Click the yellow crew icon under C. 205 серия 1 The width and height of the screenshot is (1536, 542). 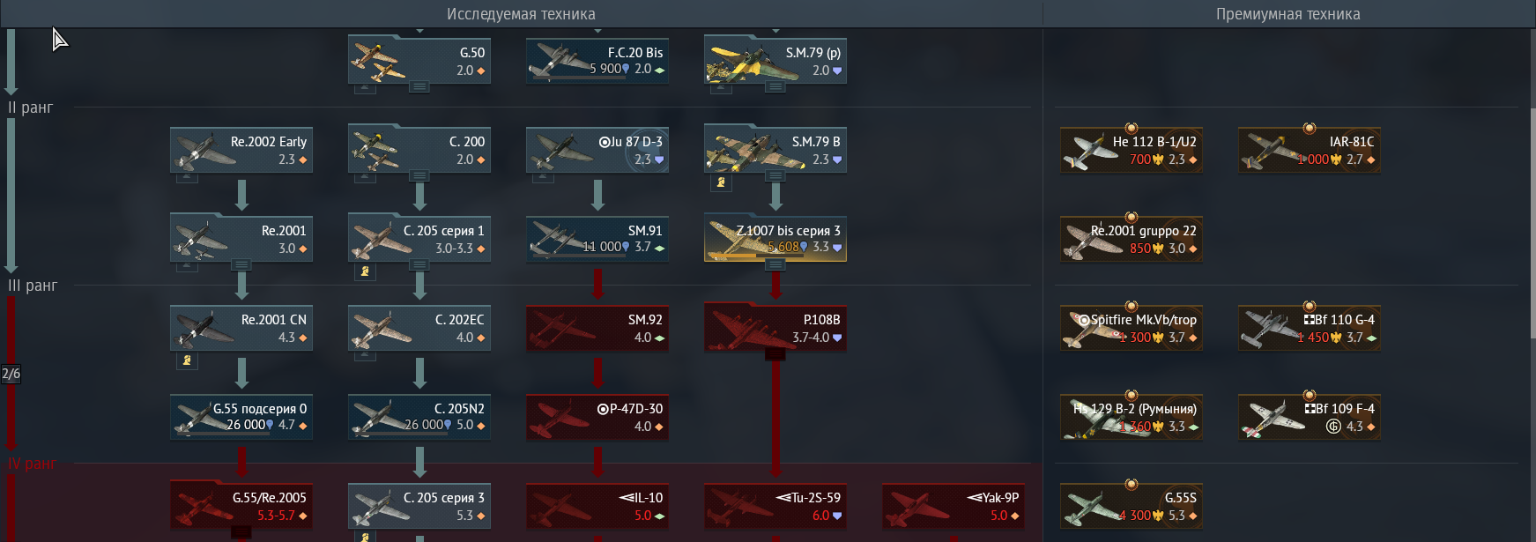pyautogui.click(x=365, y=271)
